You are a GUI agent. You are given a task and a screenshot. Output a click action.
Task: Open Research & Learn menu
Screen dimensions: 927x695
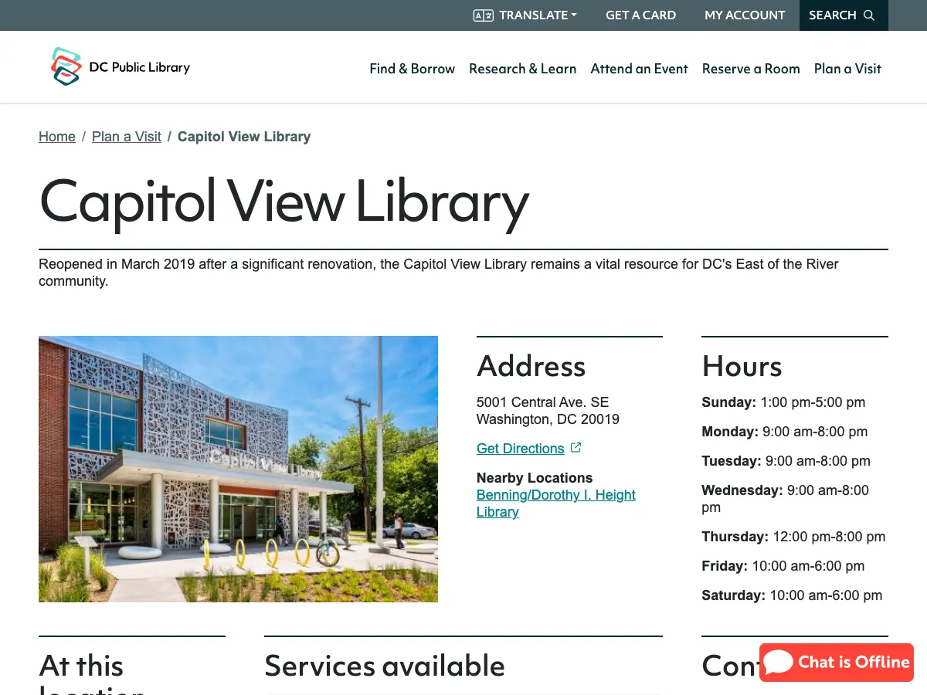(522, 69)
